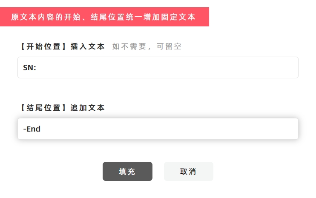Click the 填充 button

[x=127, y=172]
